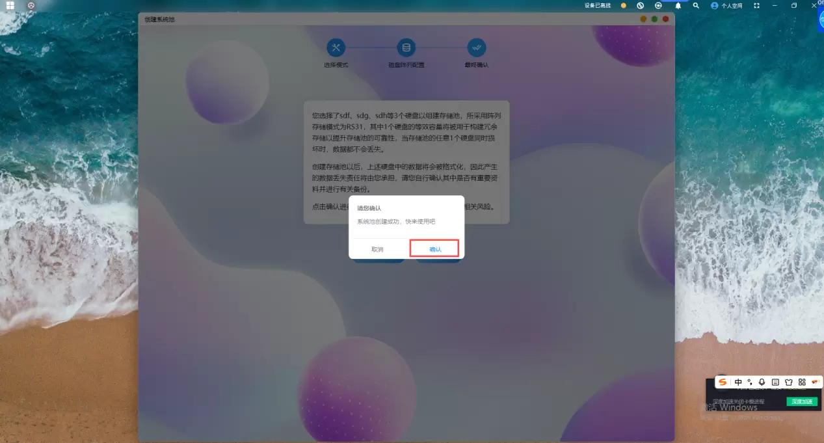Click the magnifier search icon
This screenshot has width=824, height=443.
click(x=696, y=5)
